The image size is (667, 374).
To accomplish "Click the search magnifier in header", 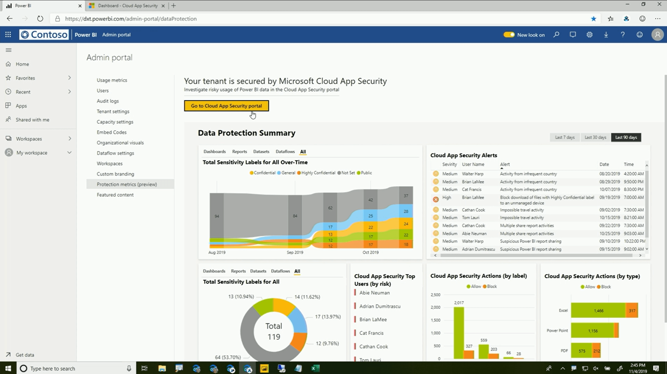I will (x=556, y=35).
